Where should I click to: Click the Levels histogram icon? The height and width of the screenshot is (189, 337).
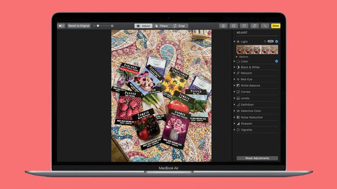(x=238, y=98)
